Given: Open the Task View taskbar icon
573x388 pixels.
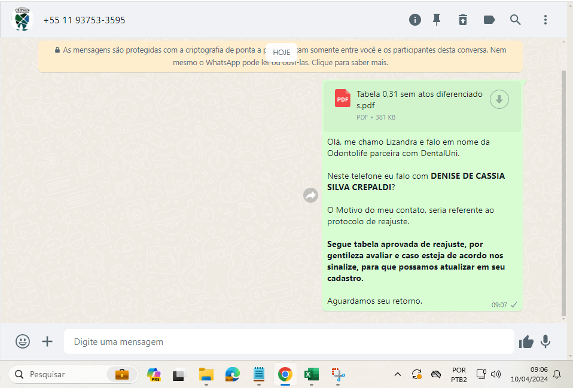Looking at the screenshot, I should coord(179,374).
